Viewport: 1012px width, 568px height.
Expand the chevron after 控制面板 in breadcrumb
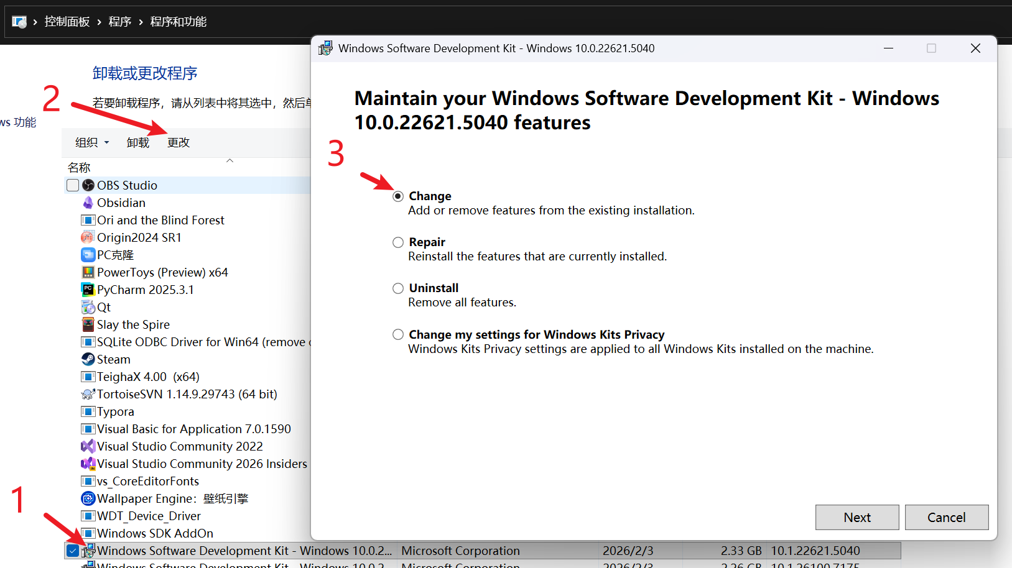point(99,22)
